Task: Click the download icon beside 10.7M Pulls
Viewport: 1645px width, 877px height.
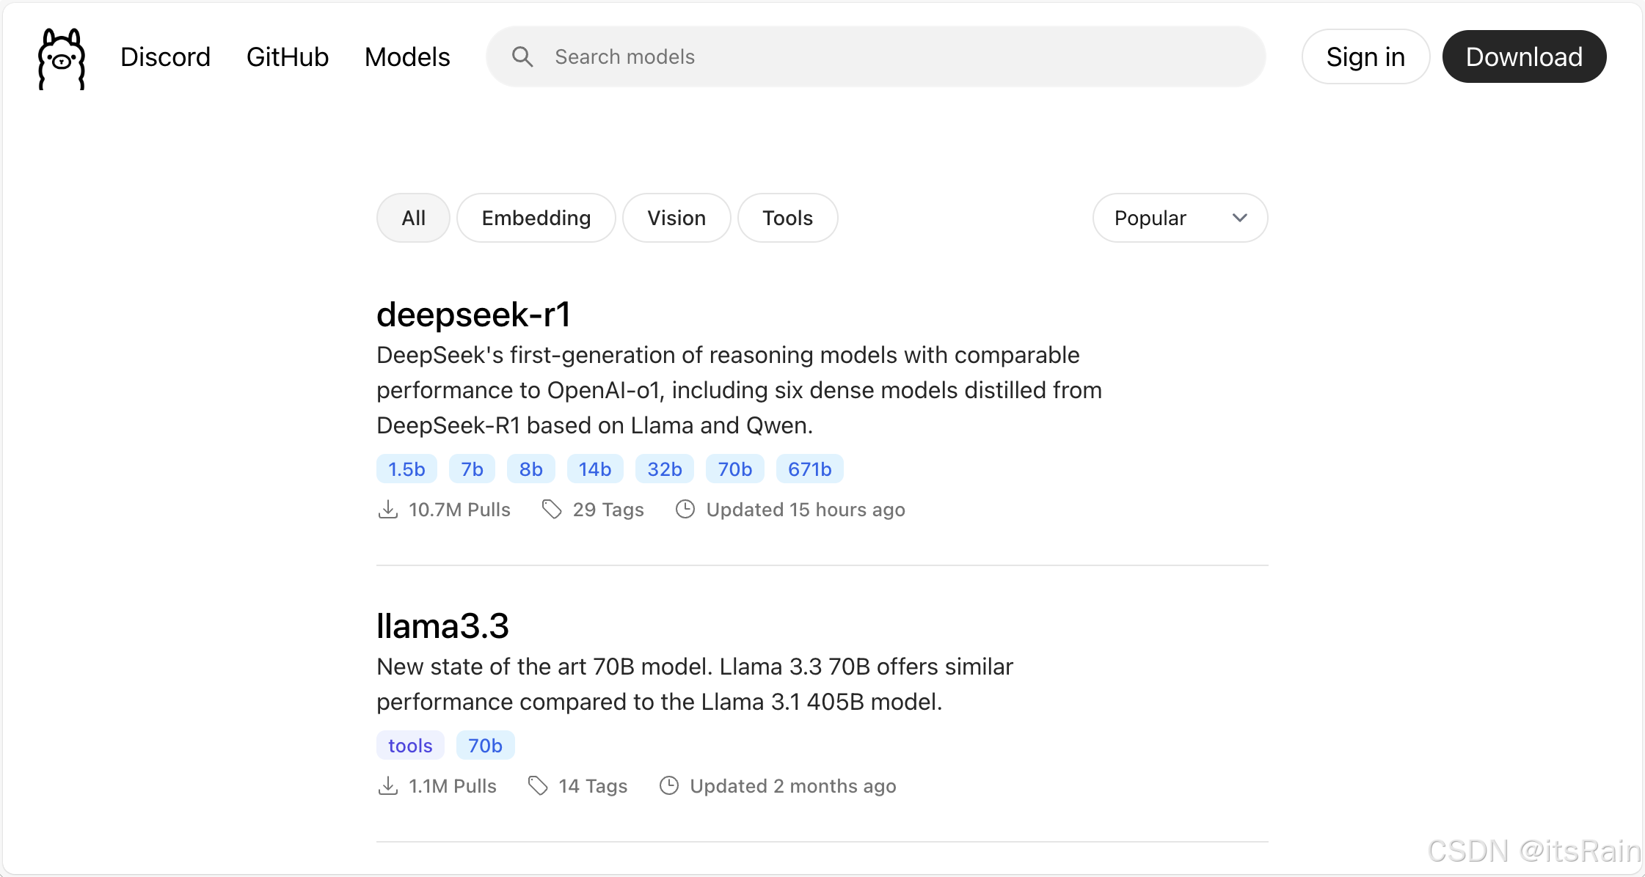Action: click(388, 509)
